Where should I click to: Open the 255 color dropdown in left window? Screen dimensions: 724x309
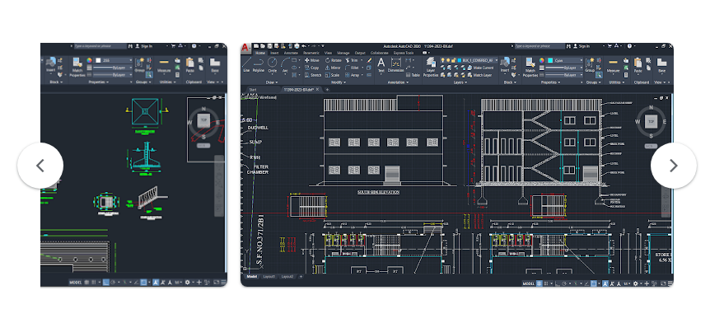point(113,60)
